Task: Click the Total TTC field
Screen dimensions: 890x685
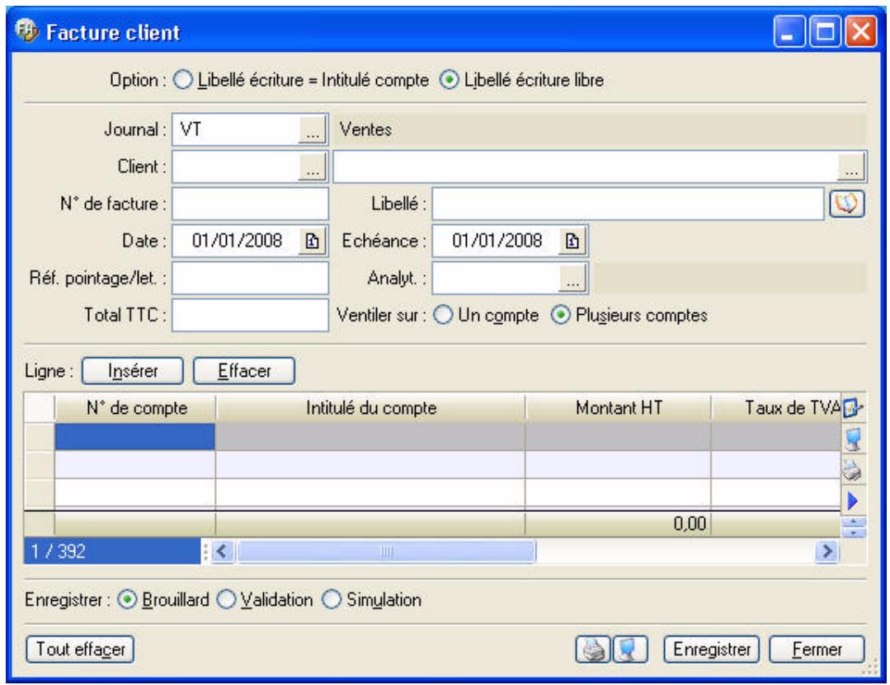Action: pos(250,315)
